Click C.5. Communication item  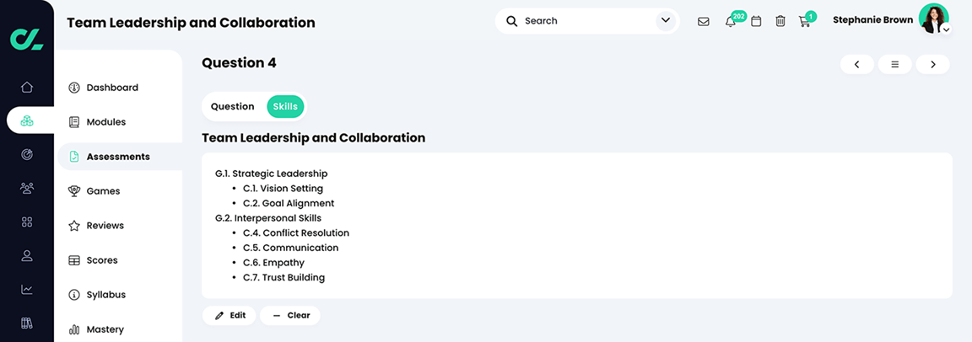click(291, 248)
